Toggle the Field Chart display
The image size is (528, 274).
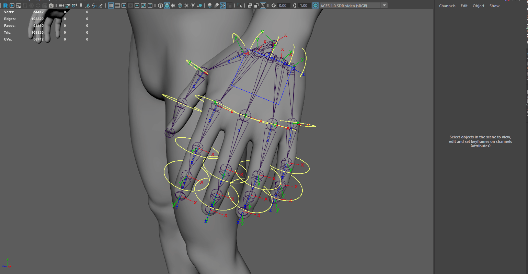137,5
